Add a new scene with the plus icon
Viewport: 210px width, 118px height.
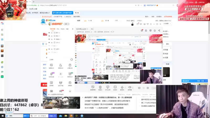(73, 29)
